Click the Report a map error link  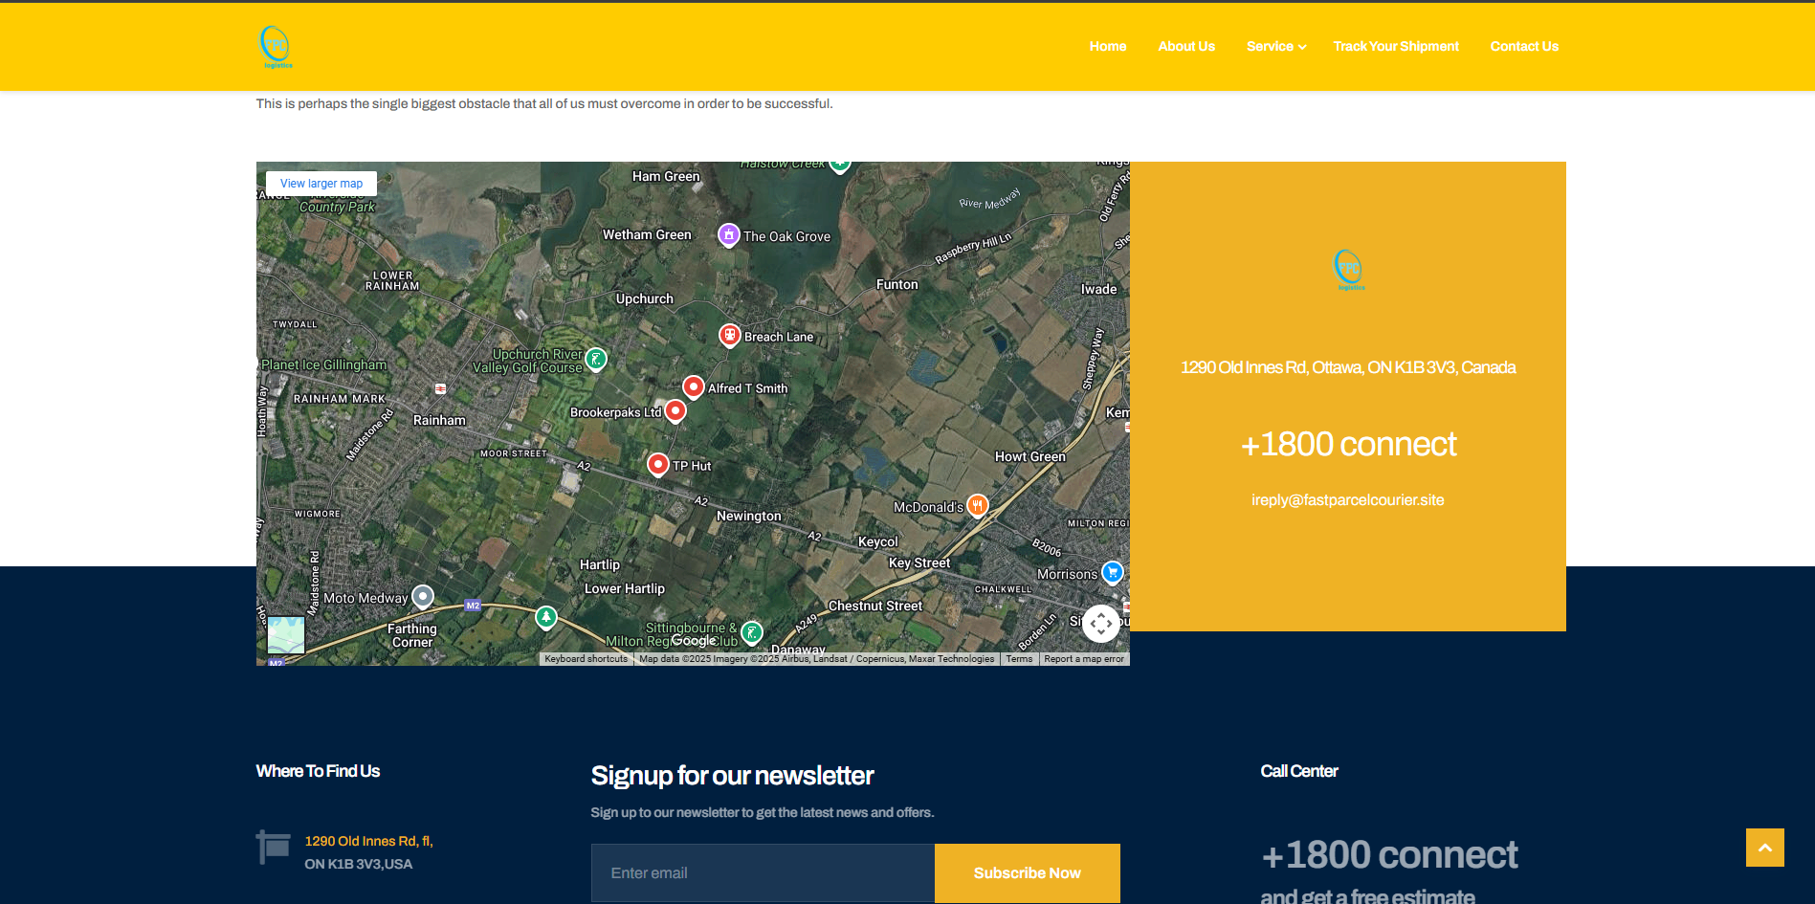[1083, 659]
